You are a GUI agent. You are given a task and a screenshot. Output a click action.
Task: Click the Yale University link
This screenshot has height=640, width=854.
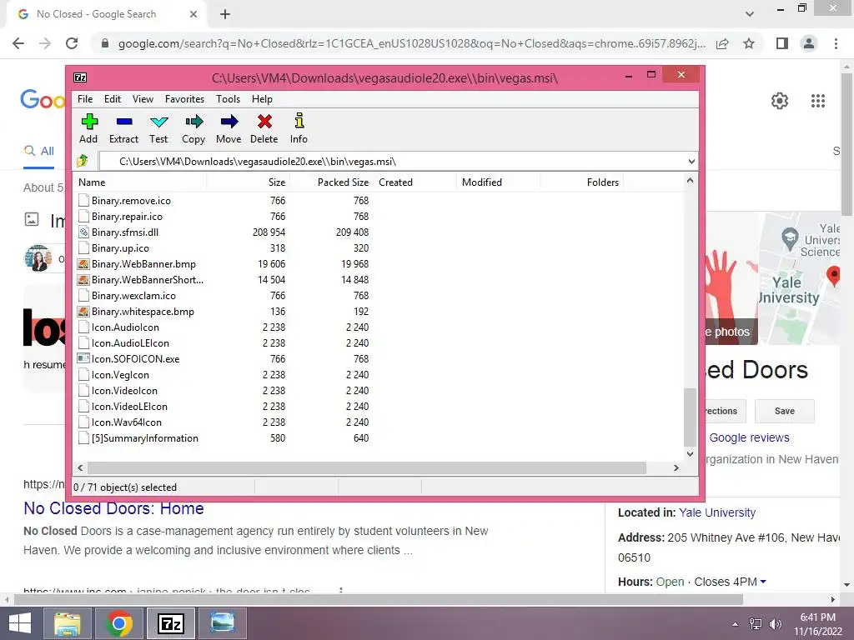tap(717, 512)
